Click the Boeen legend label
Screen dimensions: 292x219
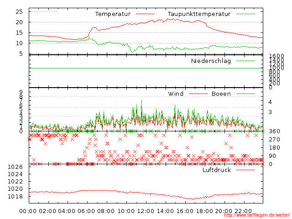(x=221, y=94)
